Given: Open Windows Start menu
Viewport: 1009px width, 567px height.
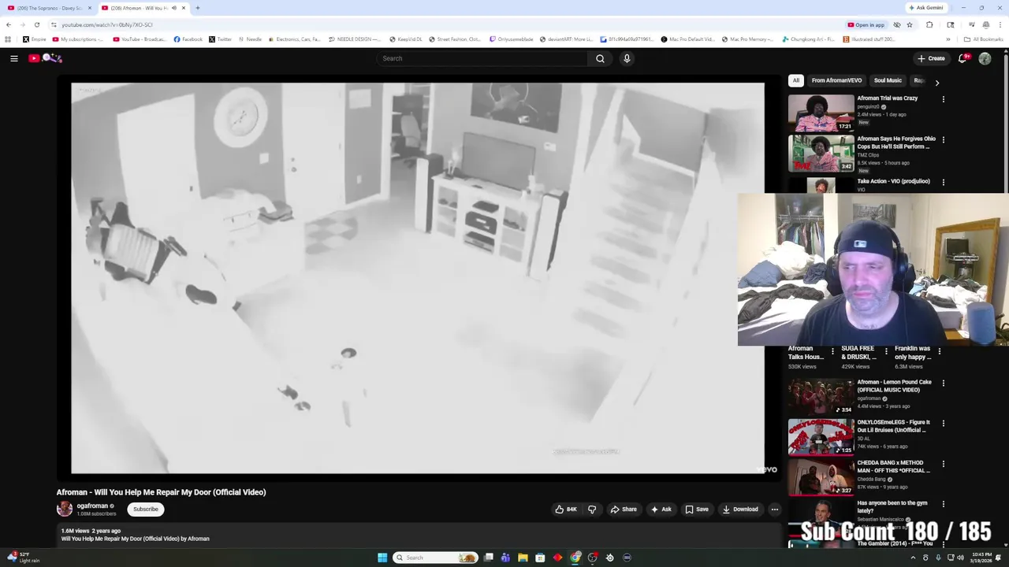Looking at the screenshot, I should (382, 558).
